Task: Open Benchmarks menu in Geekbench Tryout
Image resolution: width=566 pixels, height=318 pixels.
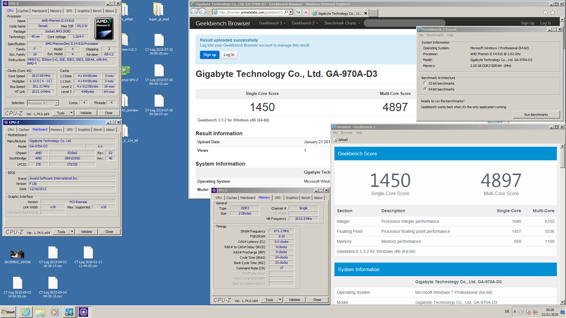Action: 435,35
